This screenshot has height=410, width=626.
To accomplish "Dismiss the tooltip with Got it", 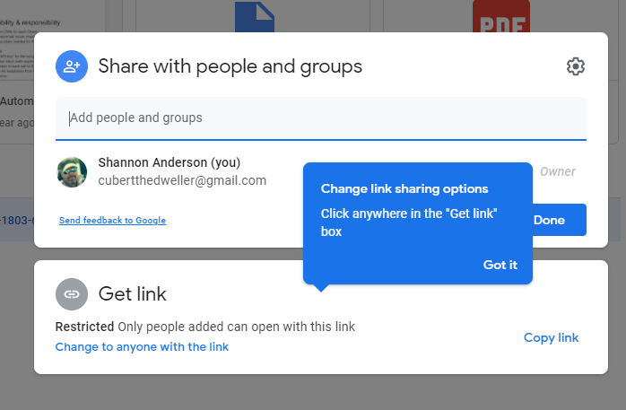I will click(x=500, y=265).
